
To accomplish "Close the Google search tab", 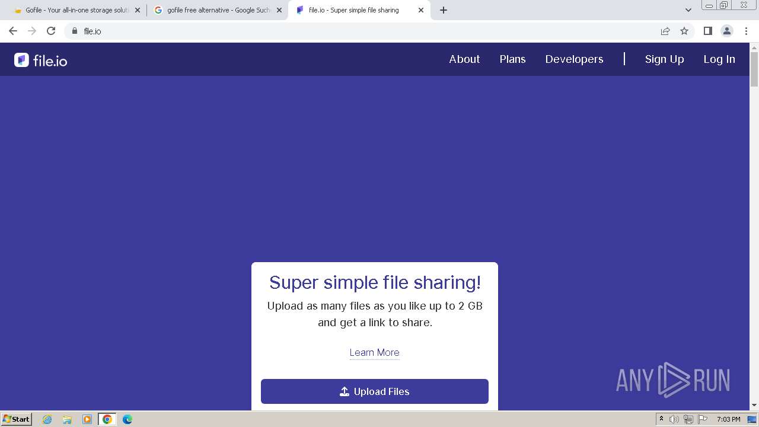I will point(279,10).
